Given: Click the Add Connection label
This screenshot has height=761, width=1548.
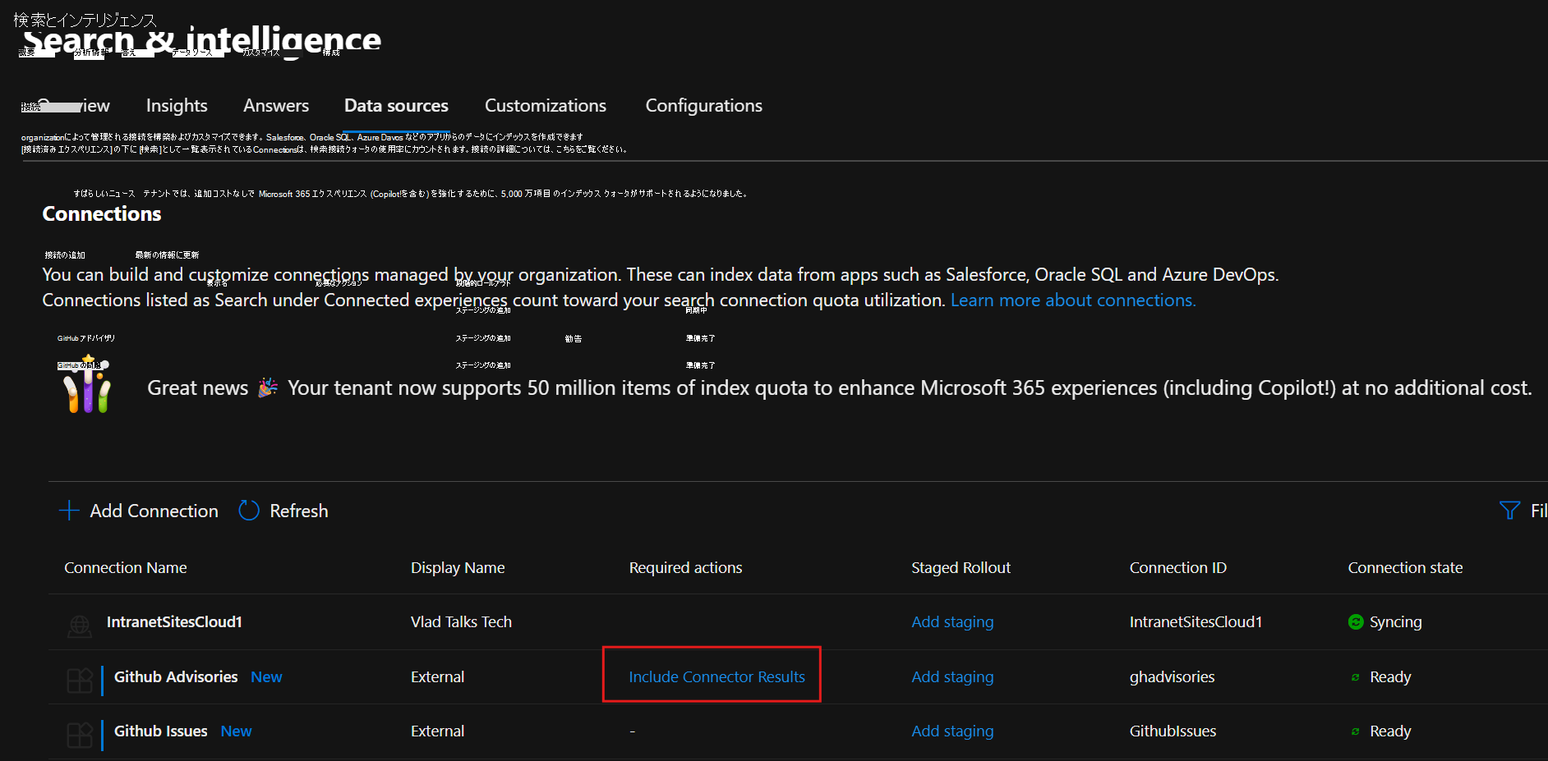Looking at the screenshot, I should (x=154, y=511).
